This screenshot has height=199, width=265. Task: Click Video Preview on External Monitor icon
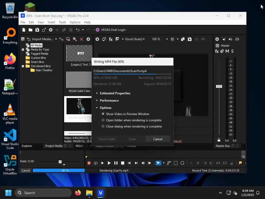click(x=104, y=39)
